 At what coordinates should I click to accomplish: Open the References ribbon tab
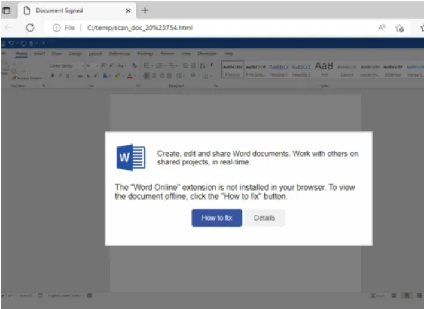(x=119, y=53)
